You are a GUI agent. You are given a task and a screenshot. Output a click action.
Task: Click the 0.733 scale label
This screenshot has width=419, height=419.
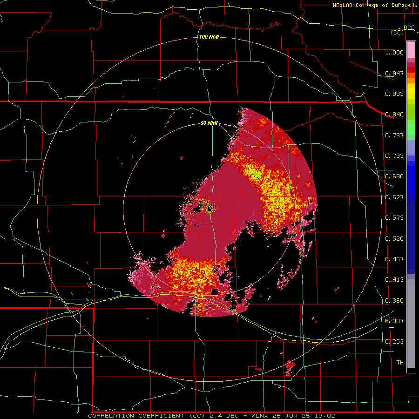[x=394, y=156]
